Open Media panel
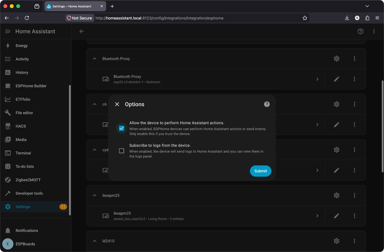The image size is (384, 252). tap(35, 140)
